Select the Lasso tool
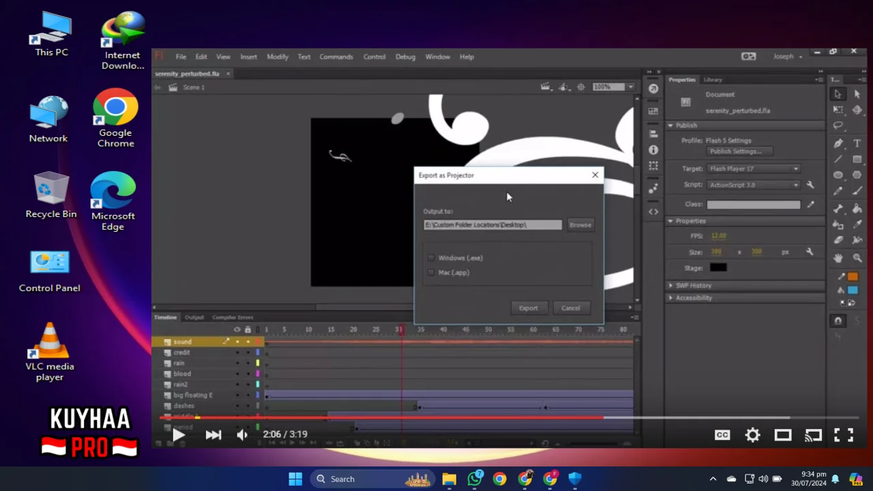The width and height of the screenshot is (873, 491). click(838, 125)
